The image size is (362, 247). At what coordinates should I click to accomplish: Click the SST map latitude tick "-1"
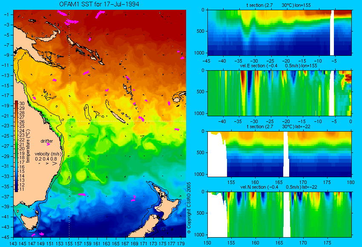(6, 14)
